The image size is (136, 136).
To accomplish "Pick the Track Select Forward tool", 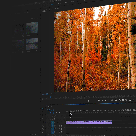I will (43, 112).
